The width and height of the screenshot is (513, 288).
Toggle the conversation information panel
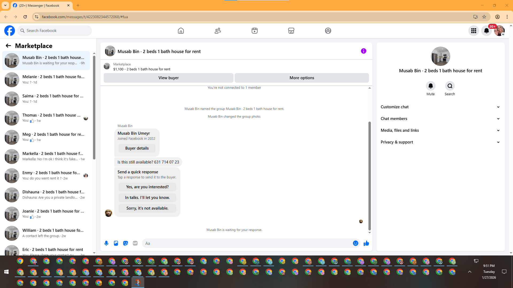pyautogui.click(x=363, y=51)
